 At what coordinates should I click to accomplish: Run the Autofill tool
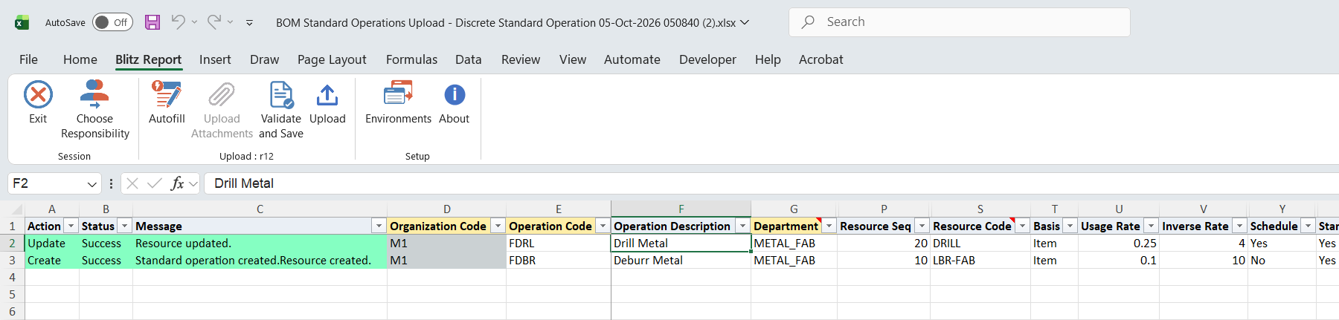[167, 102]
